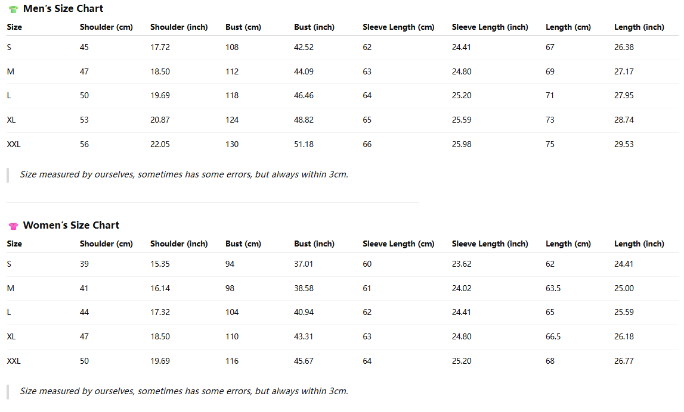Click the men's Bust (inch) column header
684x412 pixels.
(x=314, y=27)
